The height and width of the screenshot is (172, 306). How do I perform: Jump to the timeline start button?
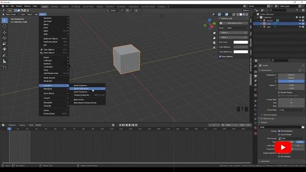pyautogui.click(x=120, y=125)
